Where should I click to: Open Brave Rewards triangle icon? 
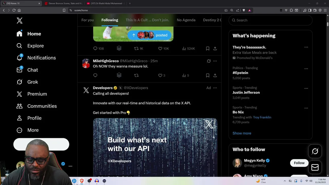pos(250,10)
